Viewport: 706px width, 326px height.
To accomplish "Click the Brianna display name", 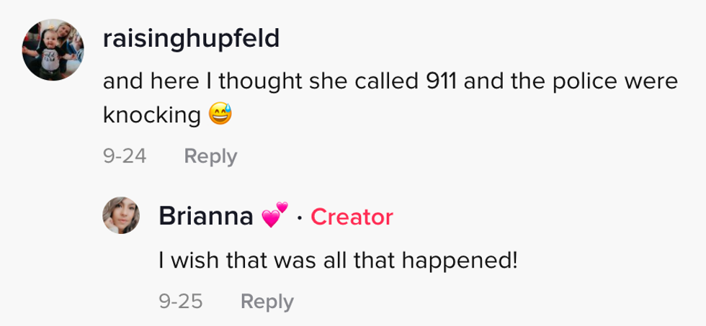I will point(205,216).
